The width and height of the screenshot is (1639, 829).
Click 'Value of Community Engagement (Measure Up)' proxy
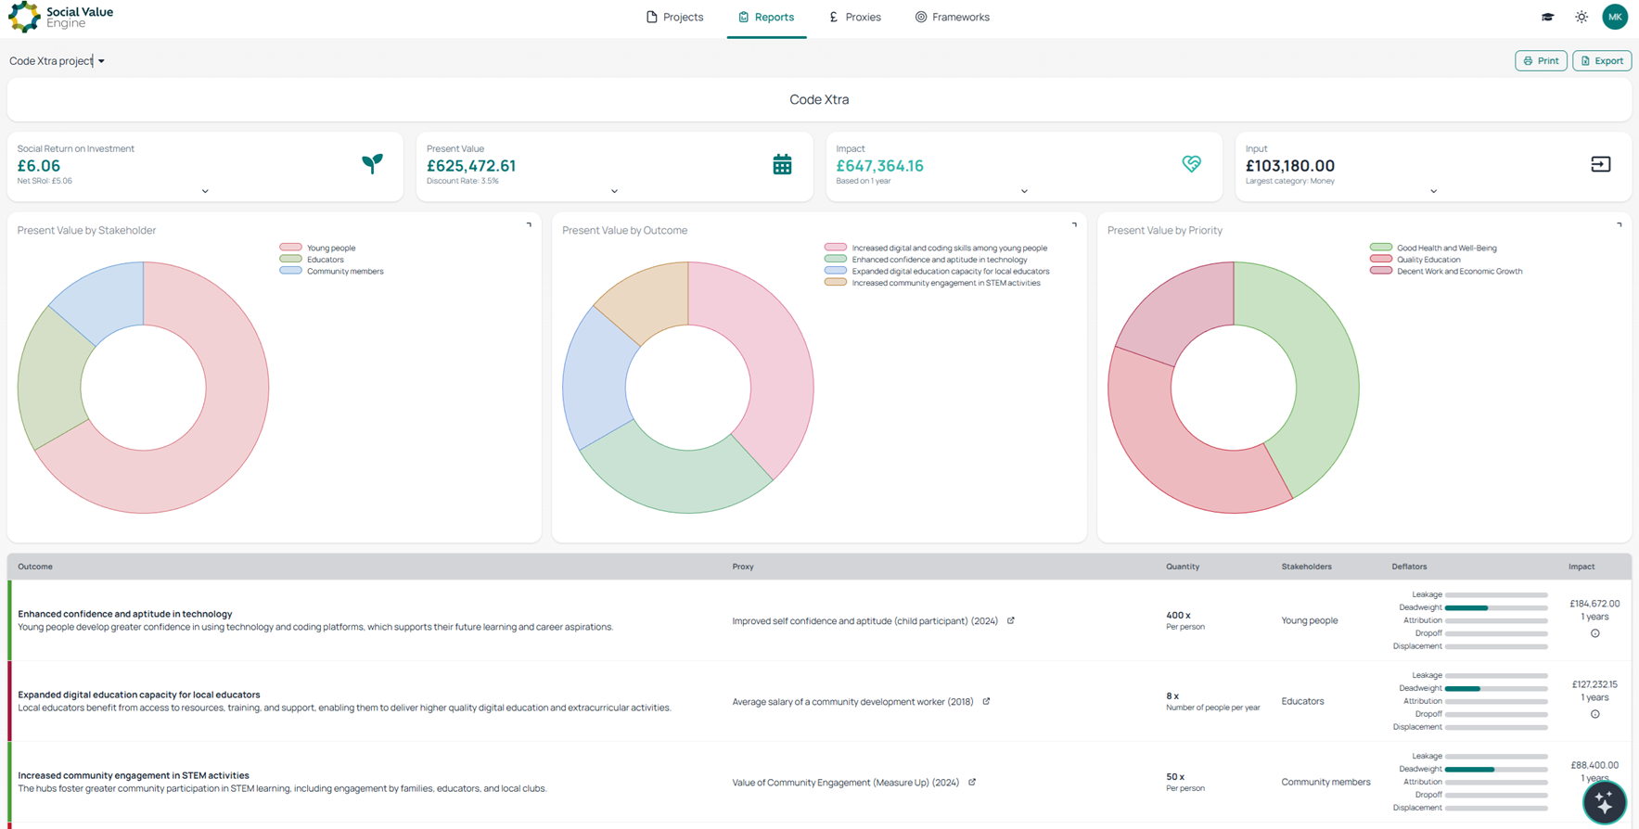(x=845, y=782)
